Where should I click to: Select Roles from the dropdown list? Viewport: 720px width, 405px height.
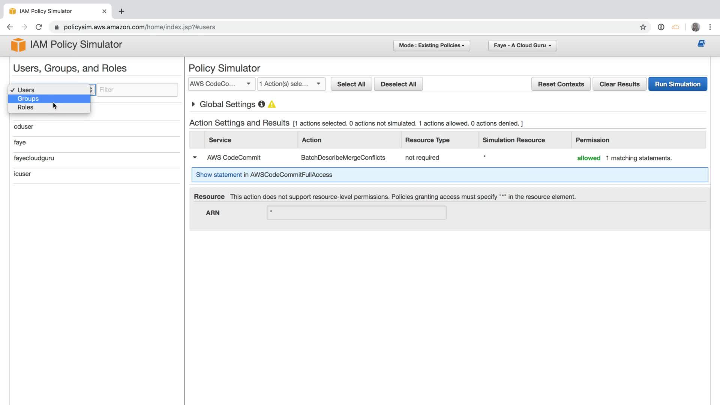click(25, 107)
